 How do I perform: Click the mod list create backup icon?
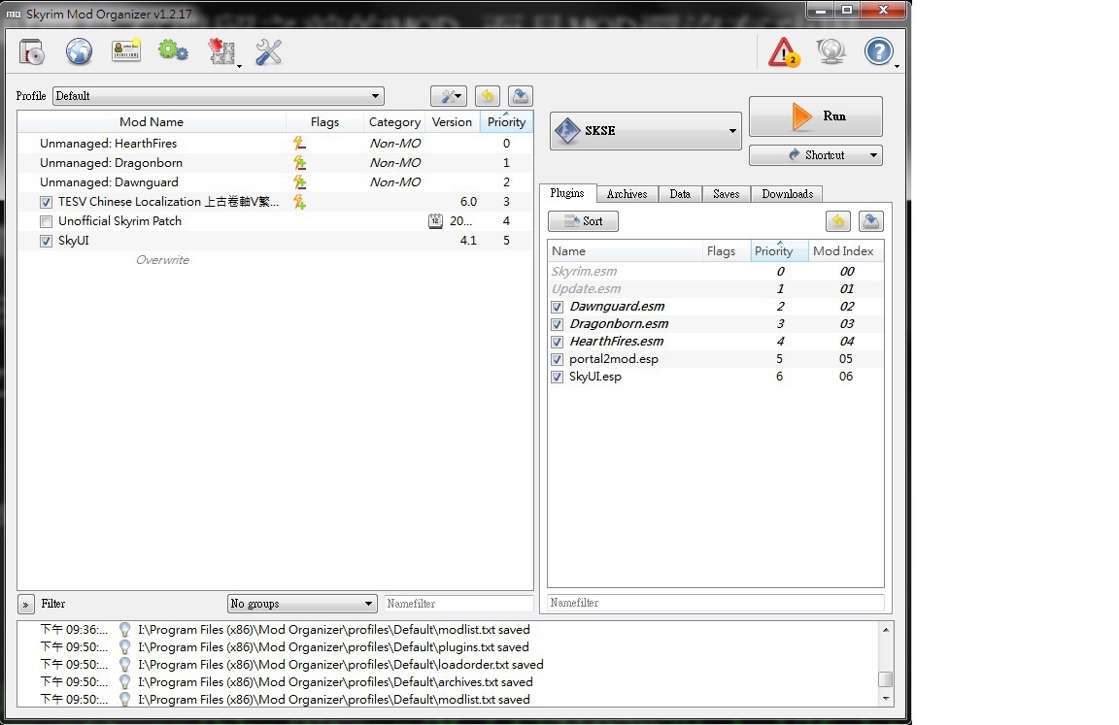pyautogui.click(x=521, y=96)
